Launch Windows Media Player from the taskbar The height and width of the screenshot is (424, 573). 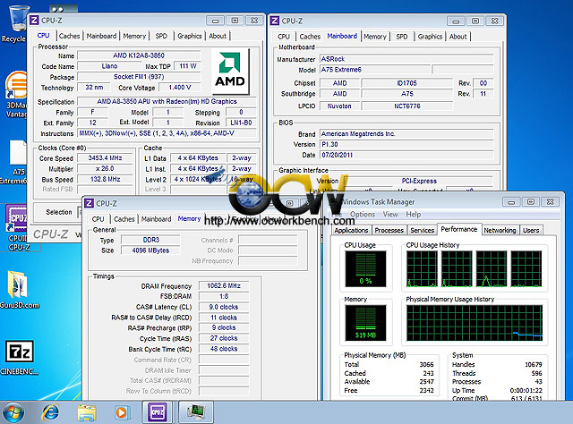(121, 412)
